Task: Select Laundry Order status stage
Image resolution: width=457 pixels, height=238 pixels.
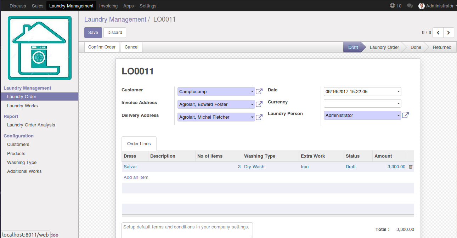Action: [384, 47]
